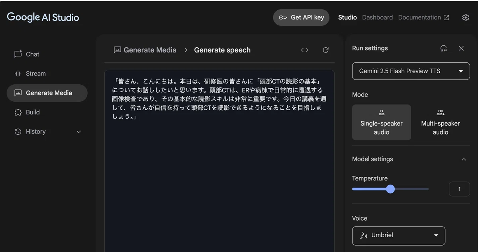Image resolution: width=478 pixels, height=252 pixels.
Task: Open settings gear in top bar
Action: coord(466,17)
